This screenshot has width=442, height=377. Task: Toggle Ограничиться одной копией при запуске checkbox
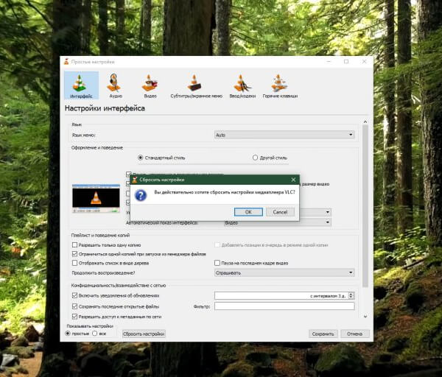pos(74,254)
